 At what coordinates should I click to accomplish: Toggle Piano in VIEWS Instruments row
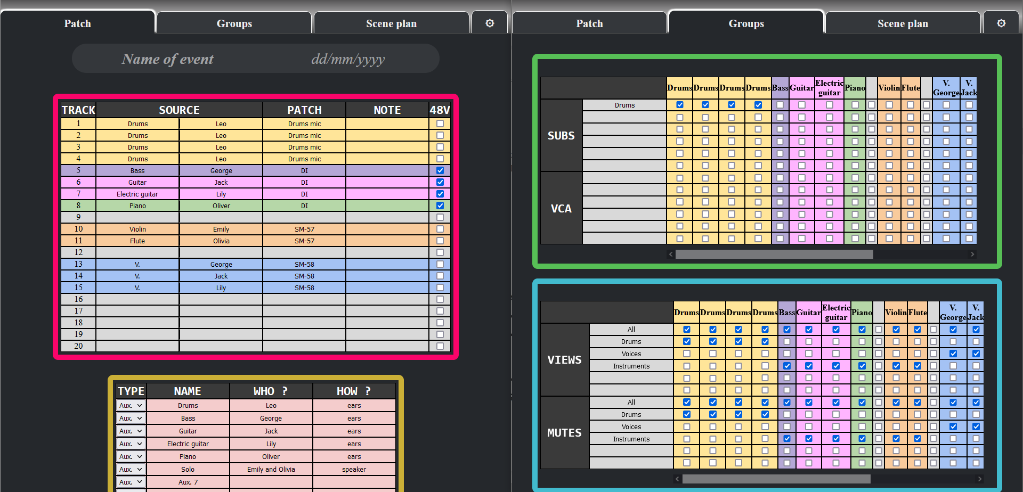tap(862, 366)
